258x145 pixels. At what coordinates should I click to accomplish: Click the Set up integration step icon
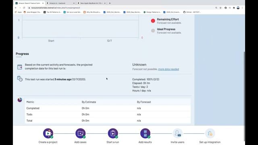210,133
